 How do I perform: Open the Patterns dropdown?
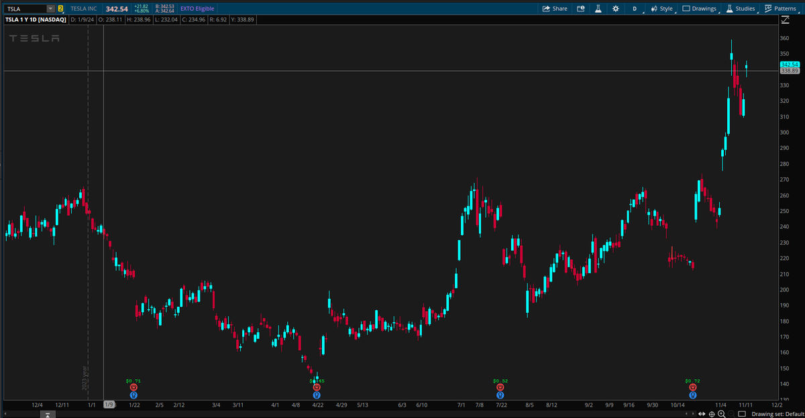click(782, 9)
